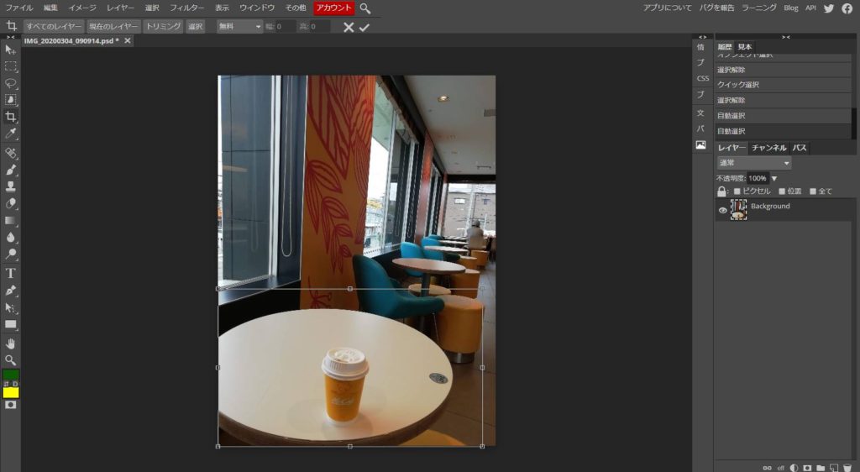Select the Zoom tool
860x472 pixels.
(10, 360)
